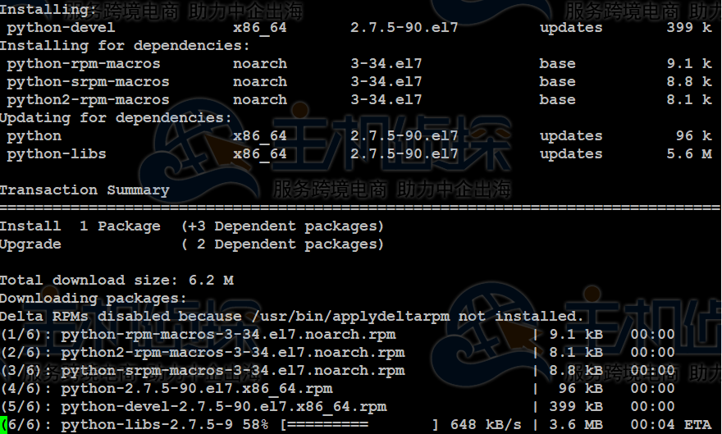
Task: Click the 648 kB/s download speed
Action: pos(486,425)
